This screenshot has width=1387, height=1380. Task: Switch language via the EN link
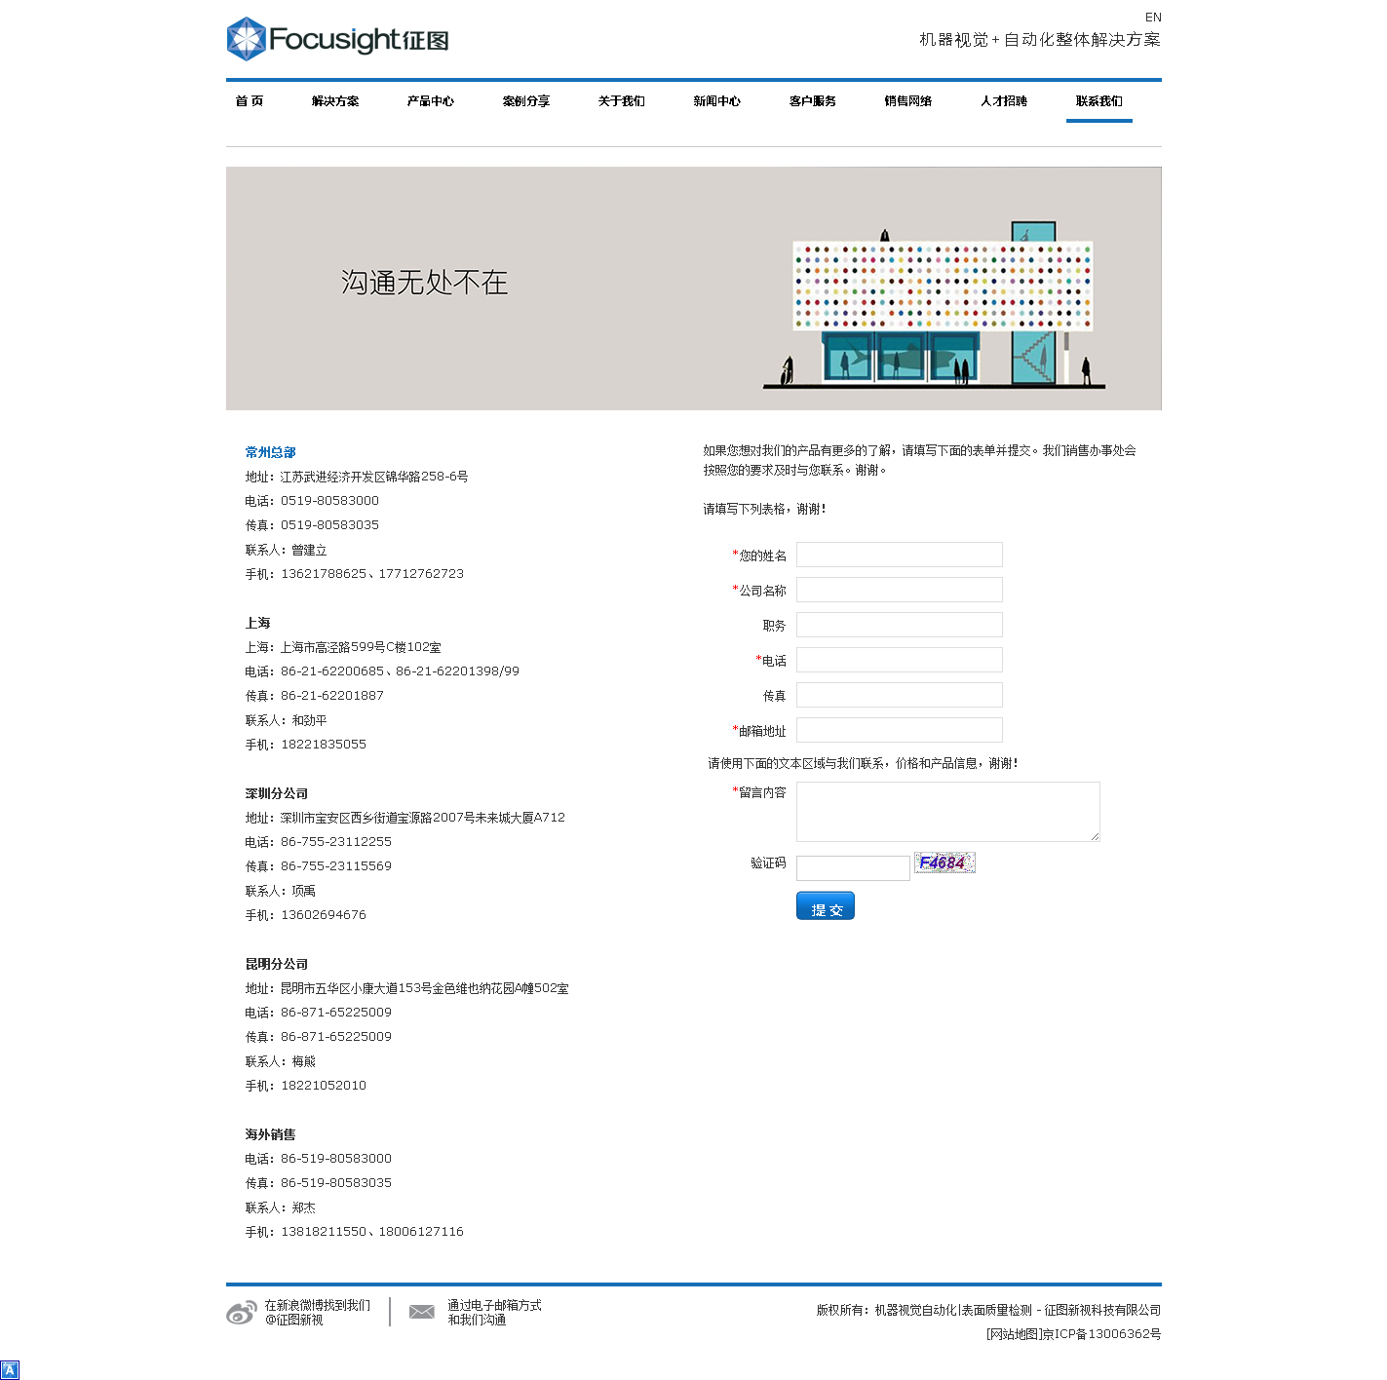tap(1152, 18)
